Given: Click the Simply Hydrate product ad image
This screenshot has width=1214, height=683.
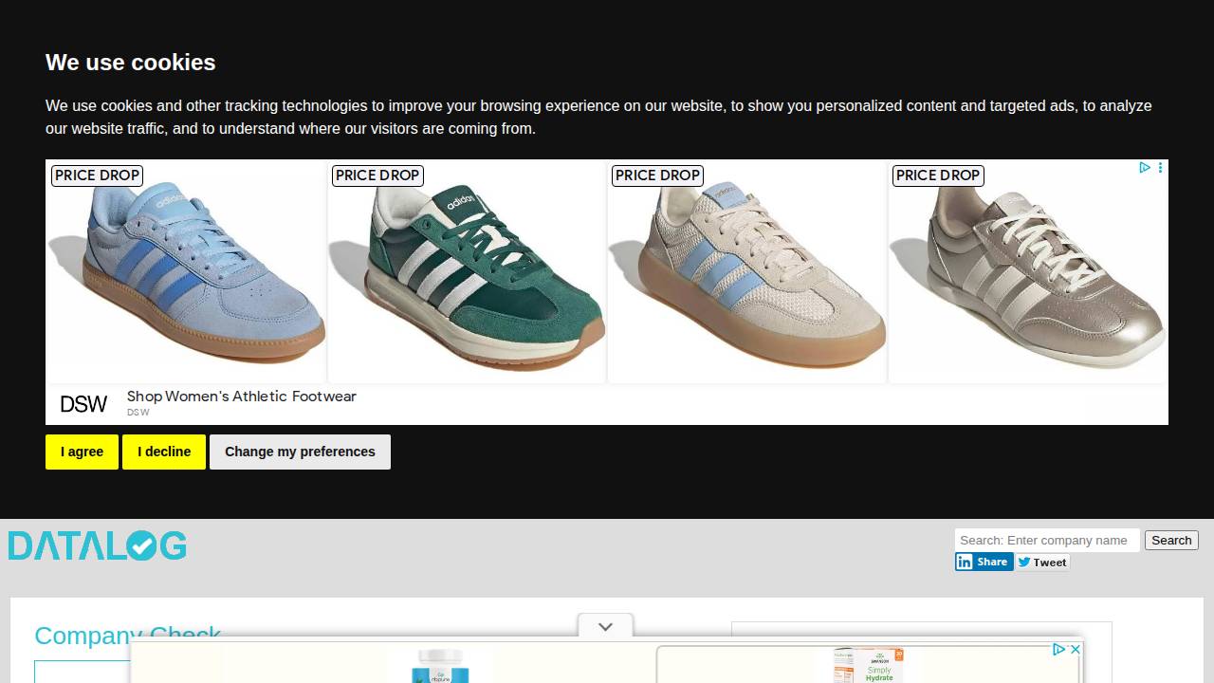Looking at the screenshot, I should coord(868,665).
